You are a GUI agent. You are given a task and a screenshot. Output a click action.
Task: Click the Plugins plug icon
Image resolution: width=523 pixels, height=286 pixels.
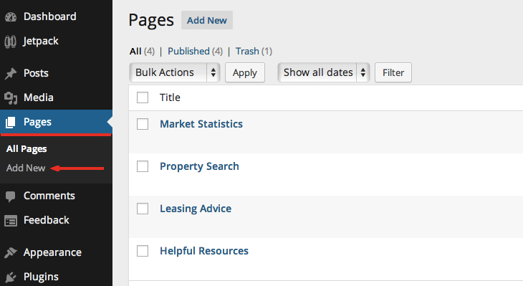(x=11, y=277)
